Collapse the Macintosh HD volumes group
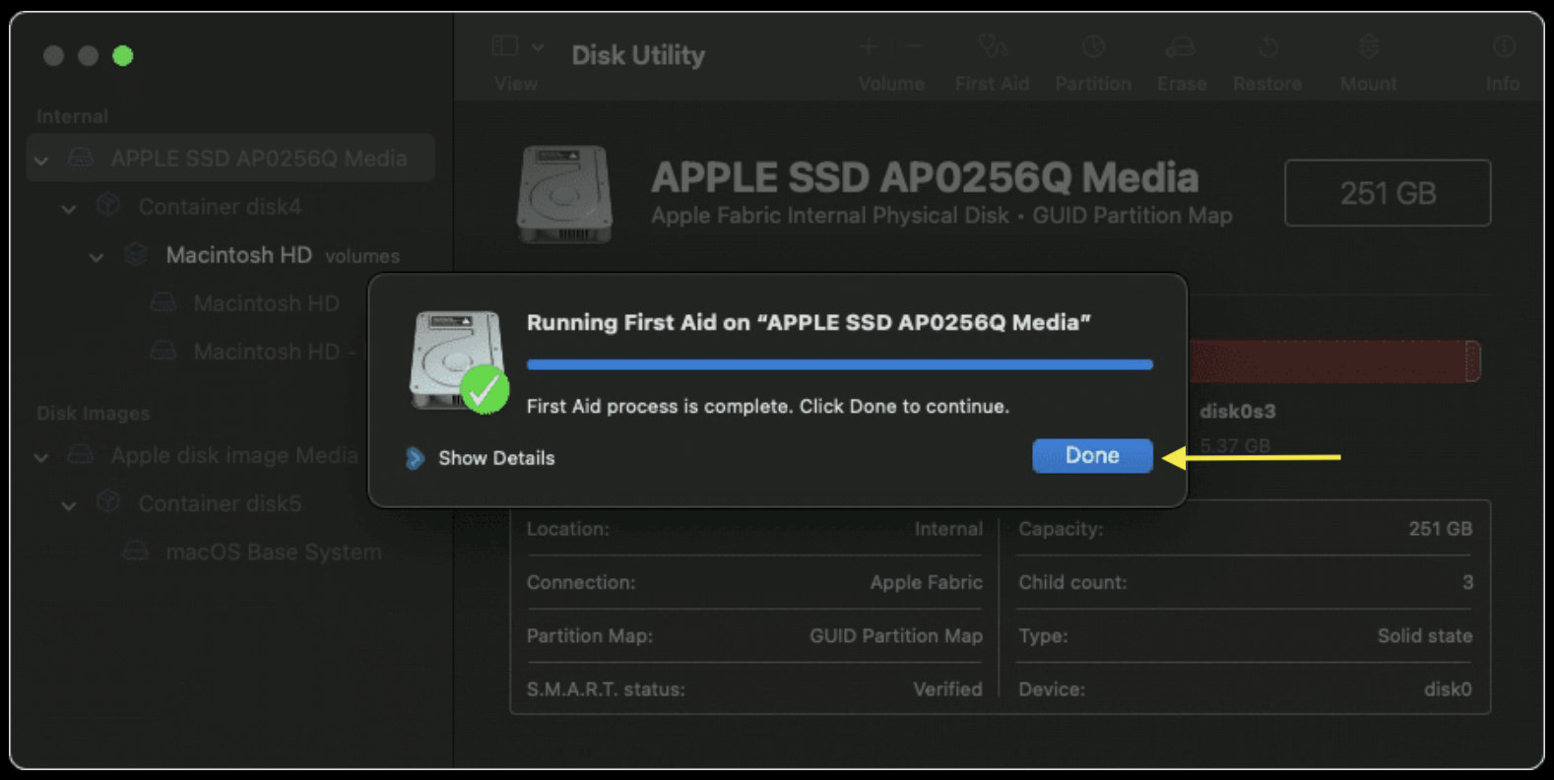Image resolution: width=1554 pixels, height=780 pixels. tap(97, 257)
